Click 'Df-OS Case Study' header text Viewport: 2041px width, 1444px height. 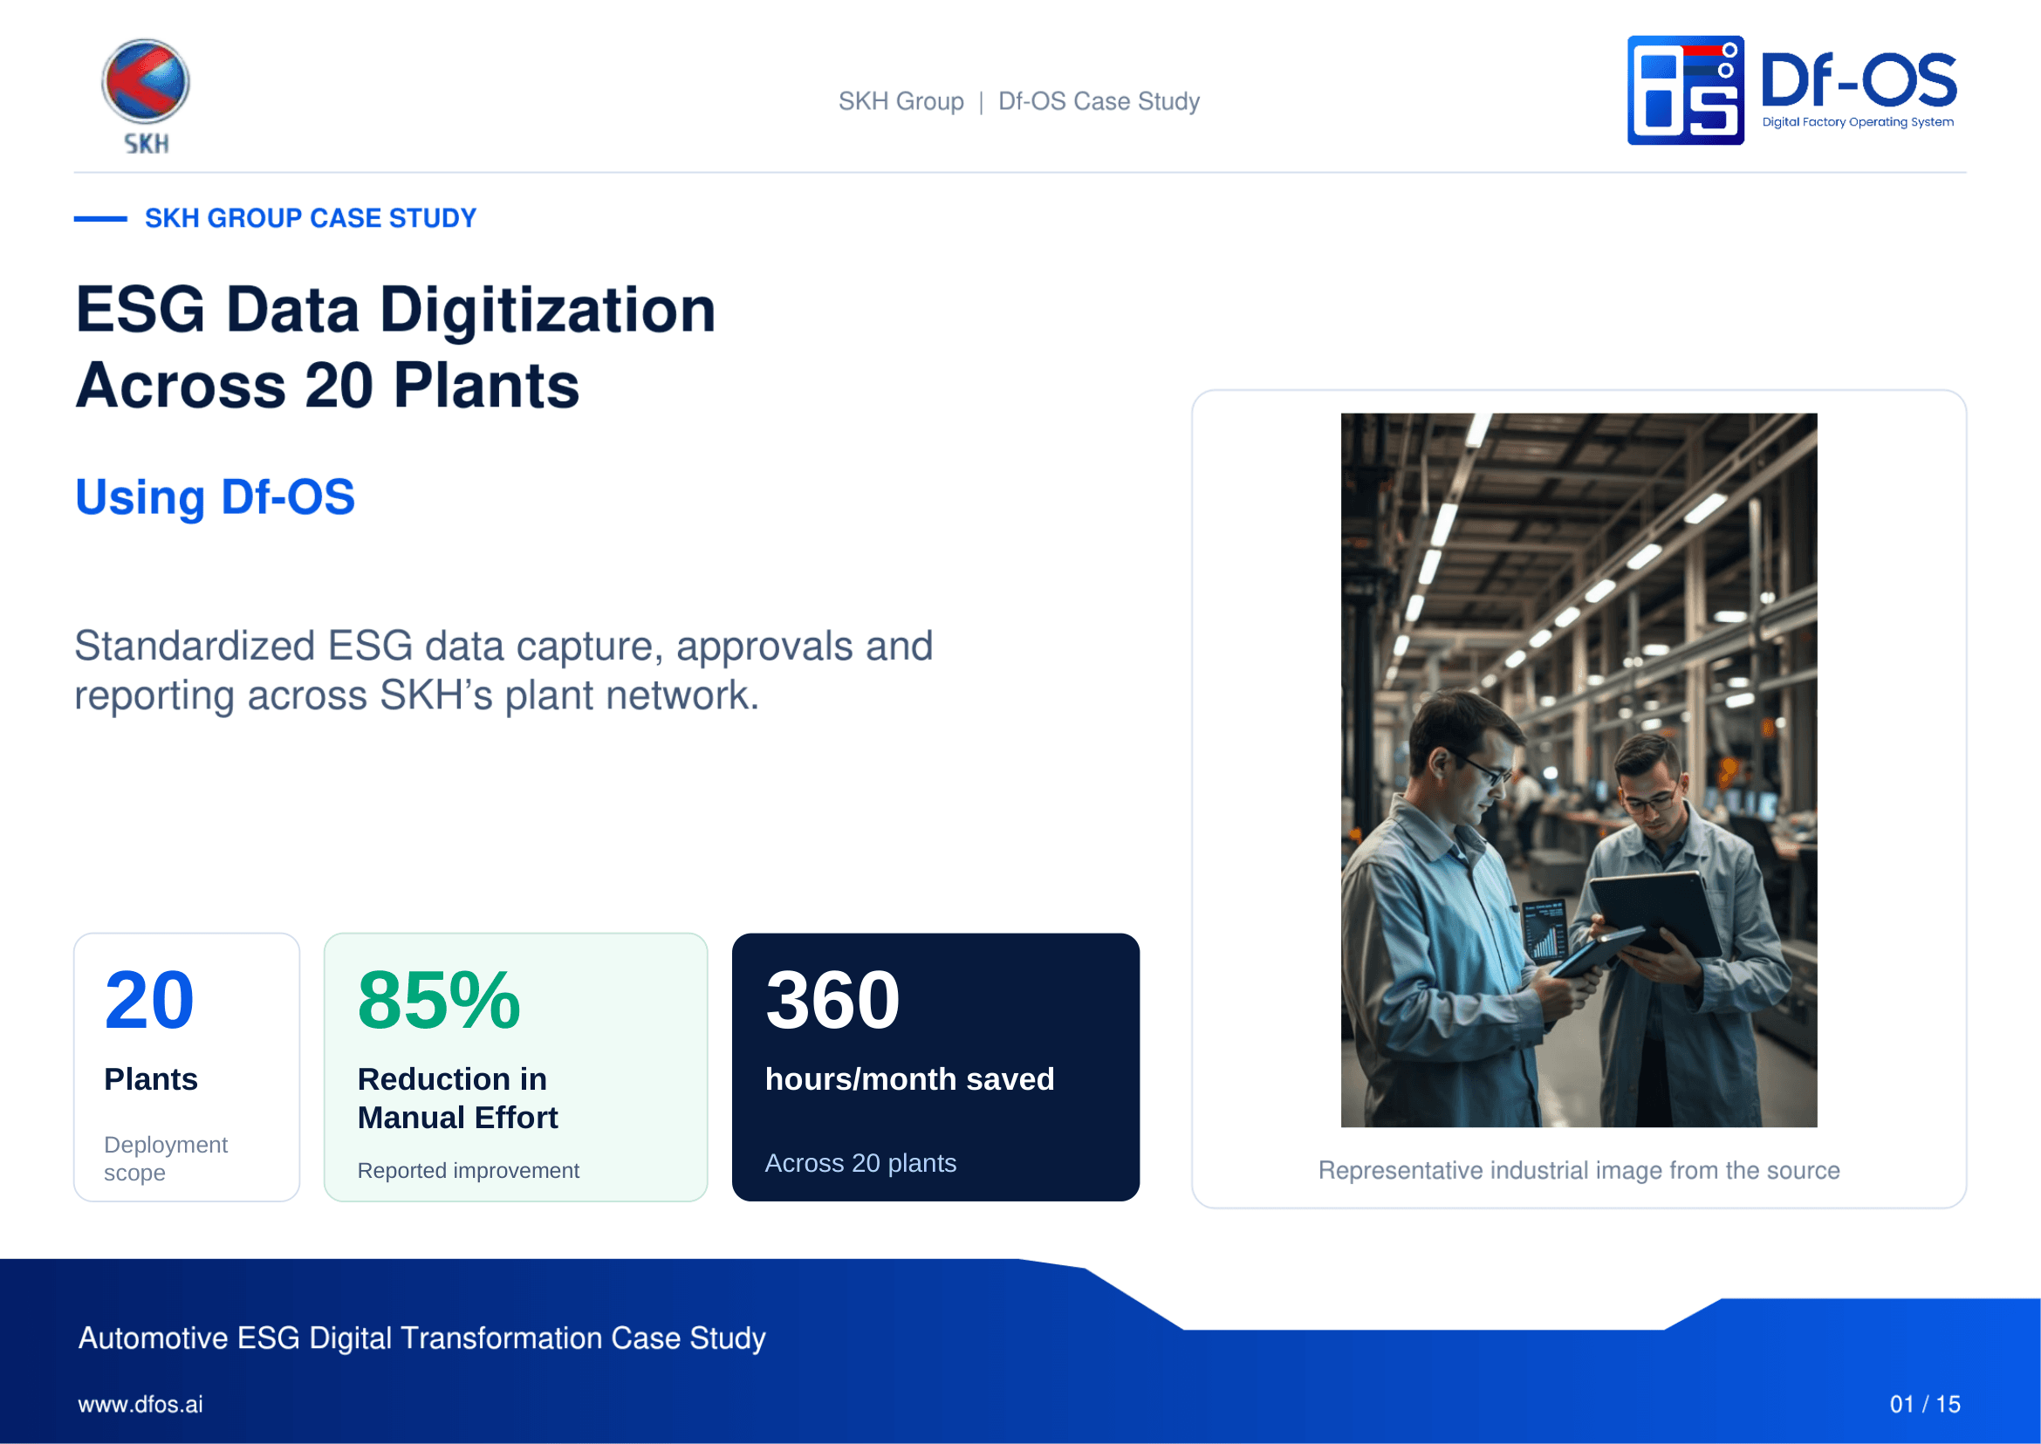click(x=1099, y=101)
